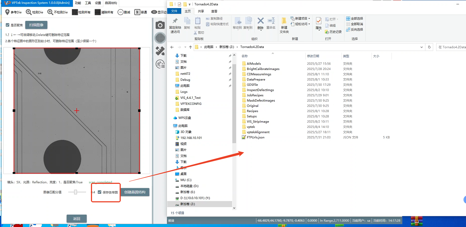Screen dimensions: 466x227
Task: Toggle the 是否聚焦 checkbox
Action: click(8, 25)
